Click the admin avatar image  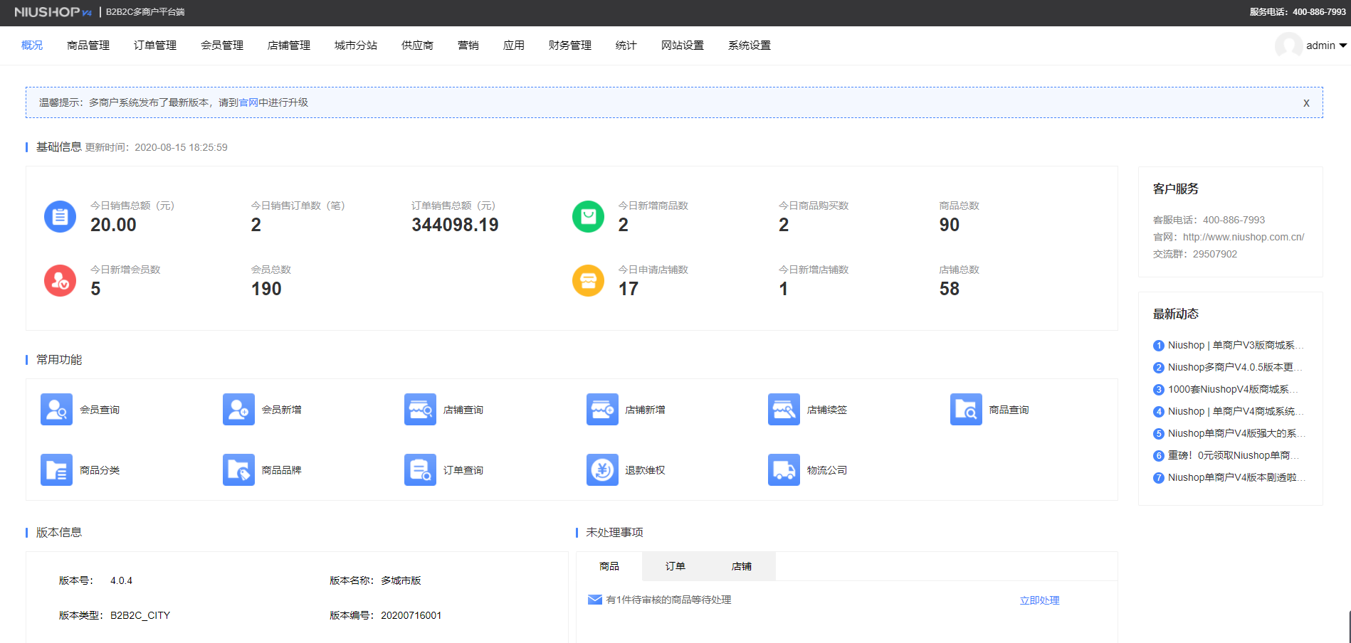point(1288,46)
